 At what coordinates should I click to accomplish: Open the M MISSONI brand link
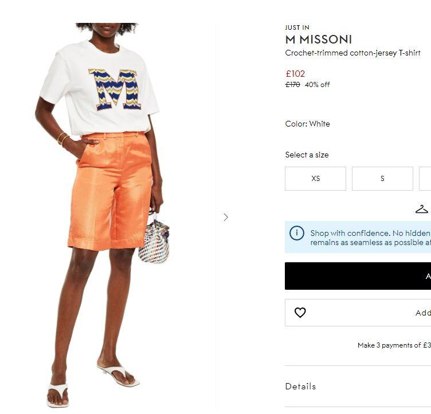(x=319, y=40)
